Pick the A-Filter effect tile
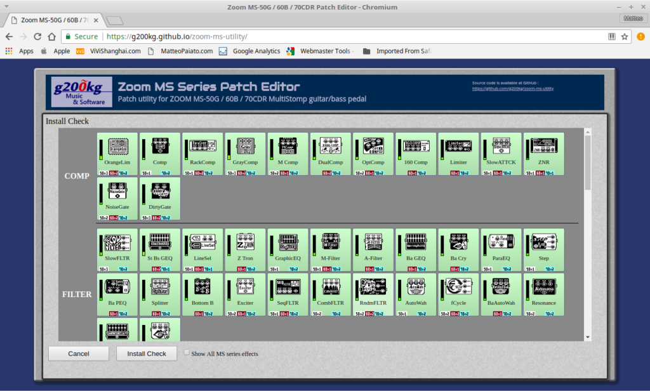The width and height of the screenshot is (650, 391). coord(373,250)
